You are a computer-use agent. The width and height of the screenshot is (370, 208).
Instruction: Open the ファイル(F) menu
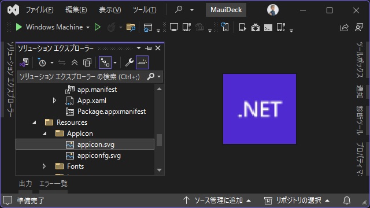[x=39, y=10]
